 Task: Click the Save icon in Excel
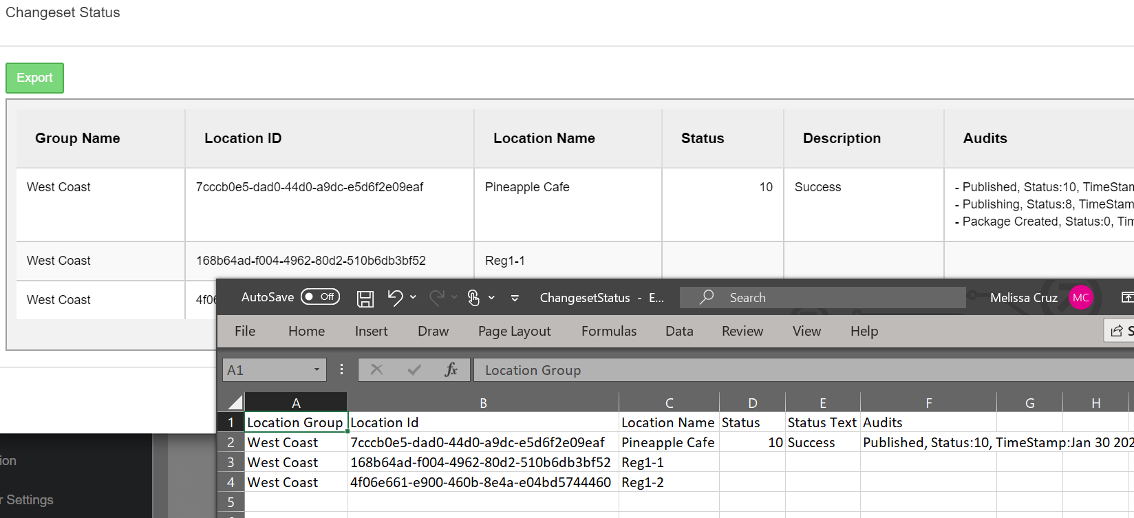click(365, 298)
